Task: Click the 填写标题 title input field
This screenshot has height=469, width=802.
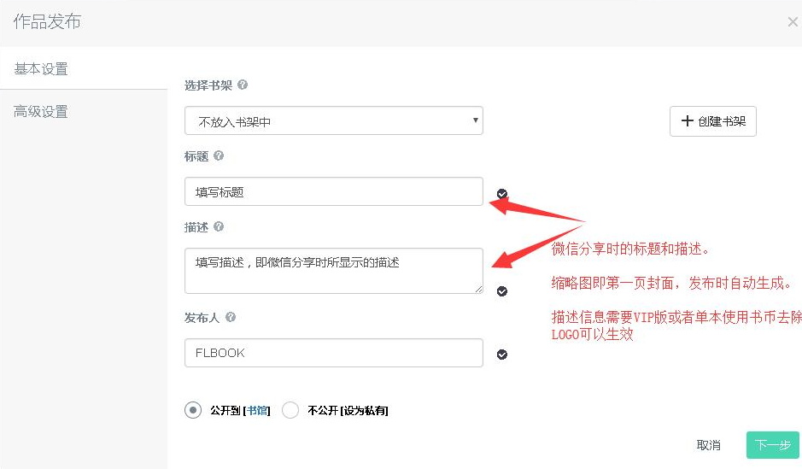Action: tap(333, 191)
